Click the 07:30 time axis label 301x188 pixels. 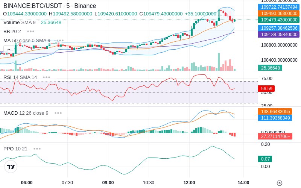(x=67, y=183)
